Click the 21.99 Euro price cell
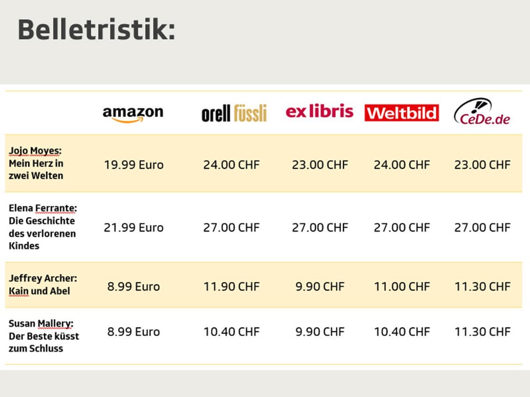 (134, 228)
